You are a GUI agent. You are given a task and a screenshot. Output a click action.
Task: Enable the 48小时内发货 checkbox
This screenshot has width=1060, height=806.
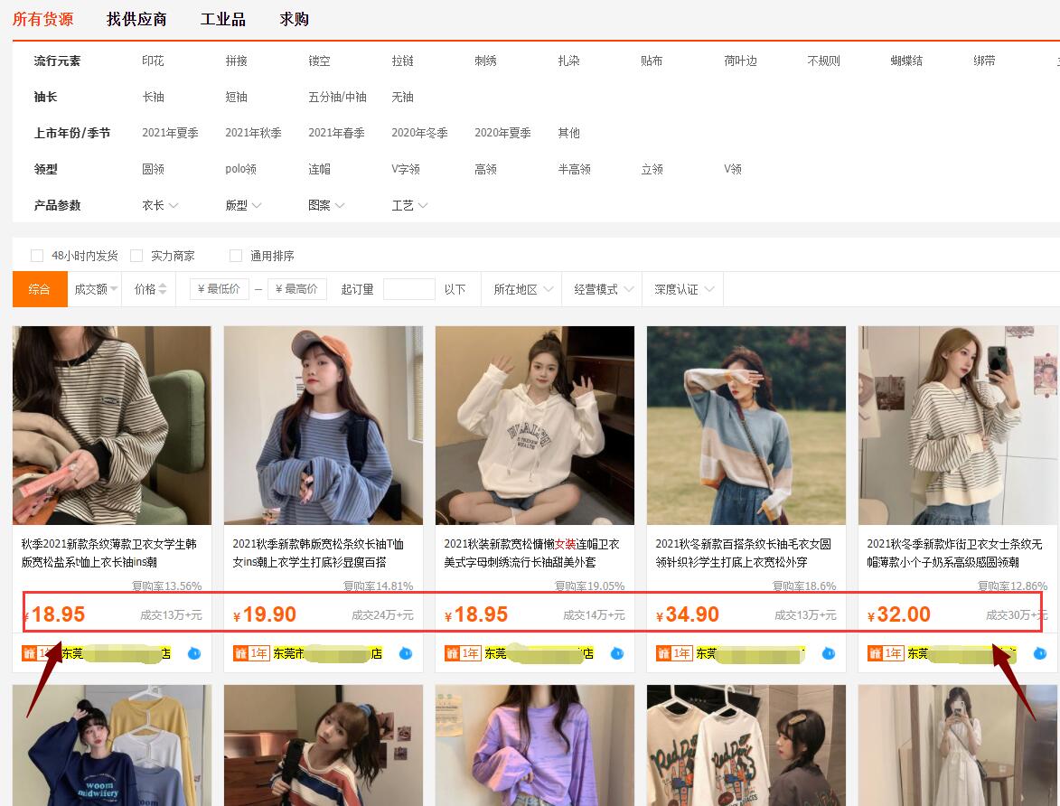point(37,256)
